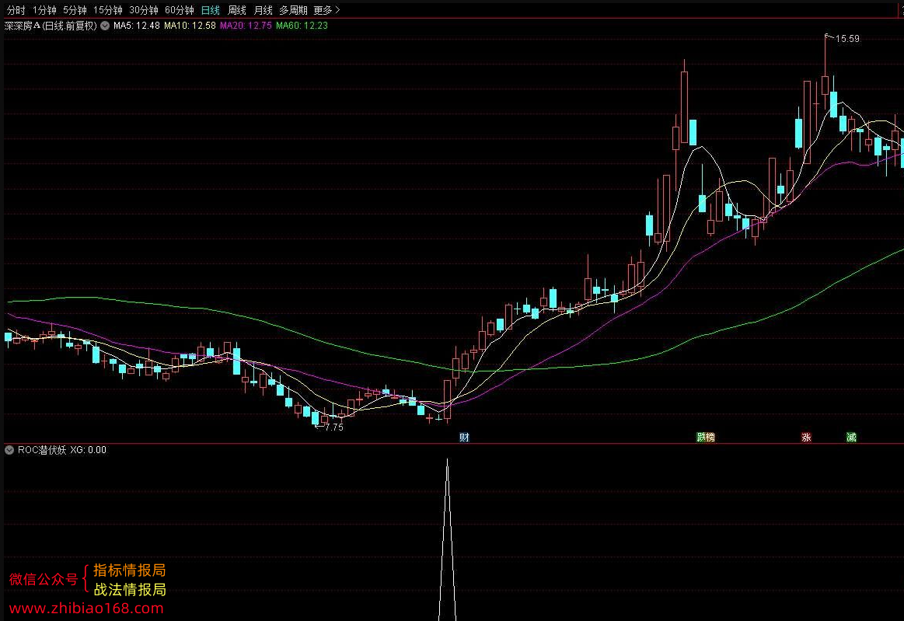The height and width of the screenshot is (621, 904).
Task: Select the 15分钟 period tab
Action: click(x=108, y=10)
